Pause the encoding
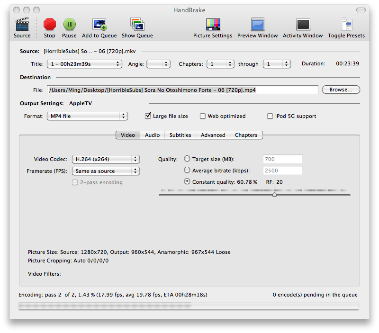The height and width of the screenshot is (333, 379). click(69, 24)
